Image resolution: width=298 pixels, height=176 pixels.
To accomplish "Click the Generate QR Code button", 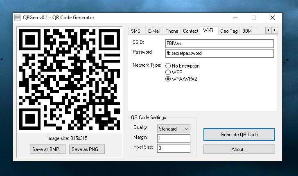I will point(239,135).
